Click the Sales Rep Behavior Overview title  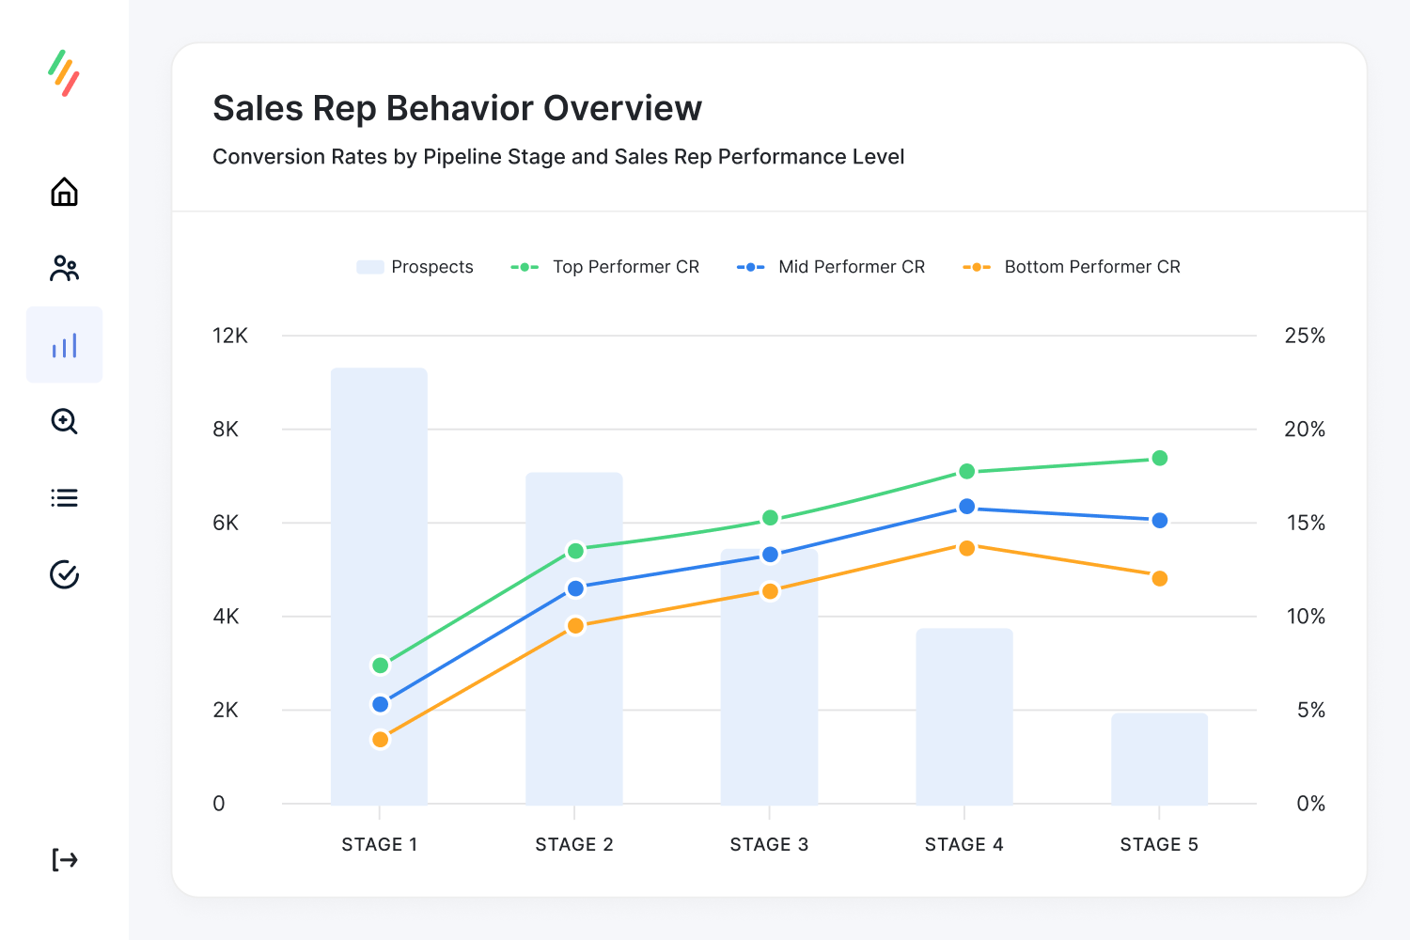[x=457, y=107]
